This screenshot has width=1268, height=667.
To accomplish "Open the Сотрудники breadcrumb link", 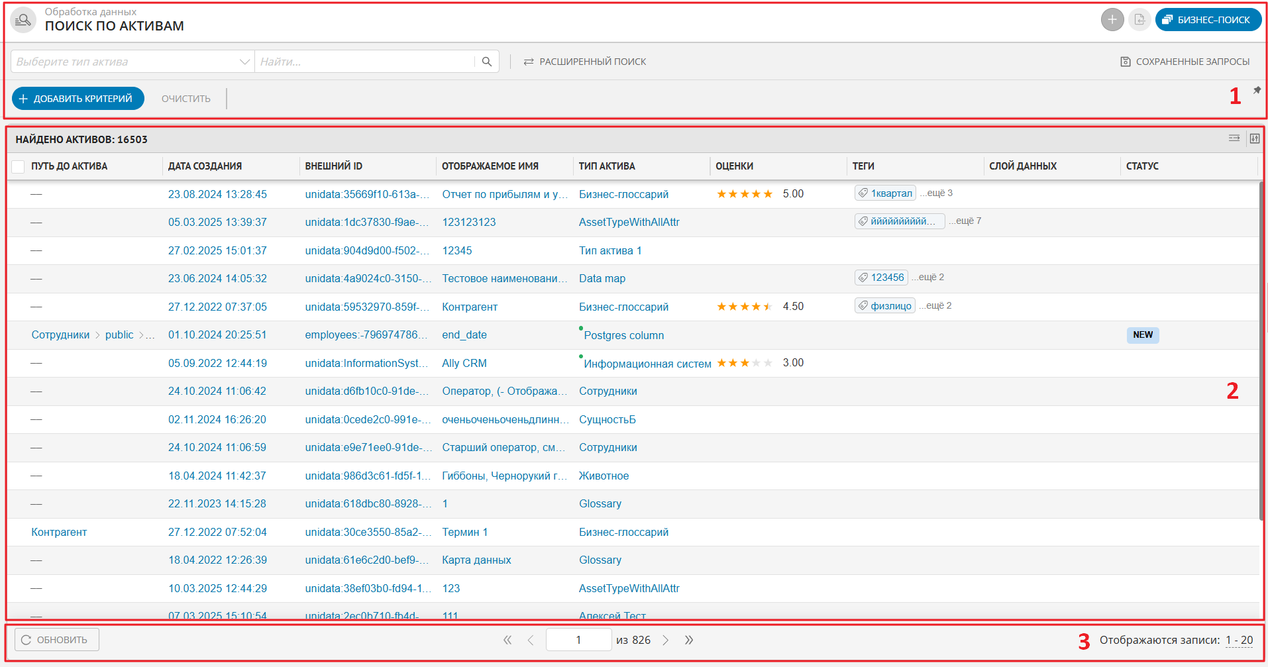I will click(x=60, y=334).
